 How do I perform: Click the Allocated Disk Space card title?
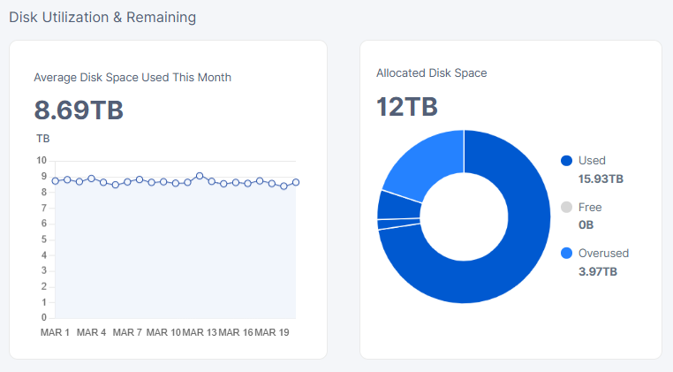[431, 73]
